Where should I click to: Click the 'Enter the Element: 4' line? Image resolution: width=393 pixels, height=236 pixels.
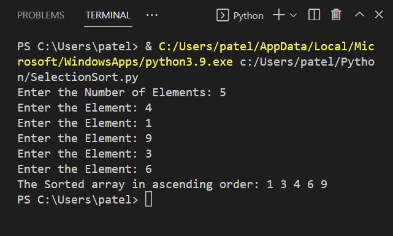(85, 108)
